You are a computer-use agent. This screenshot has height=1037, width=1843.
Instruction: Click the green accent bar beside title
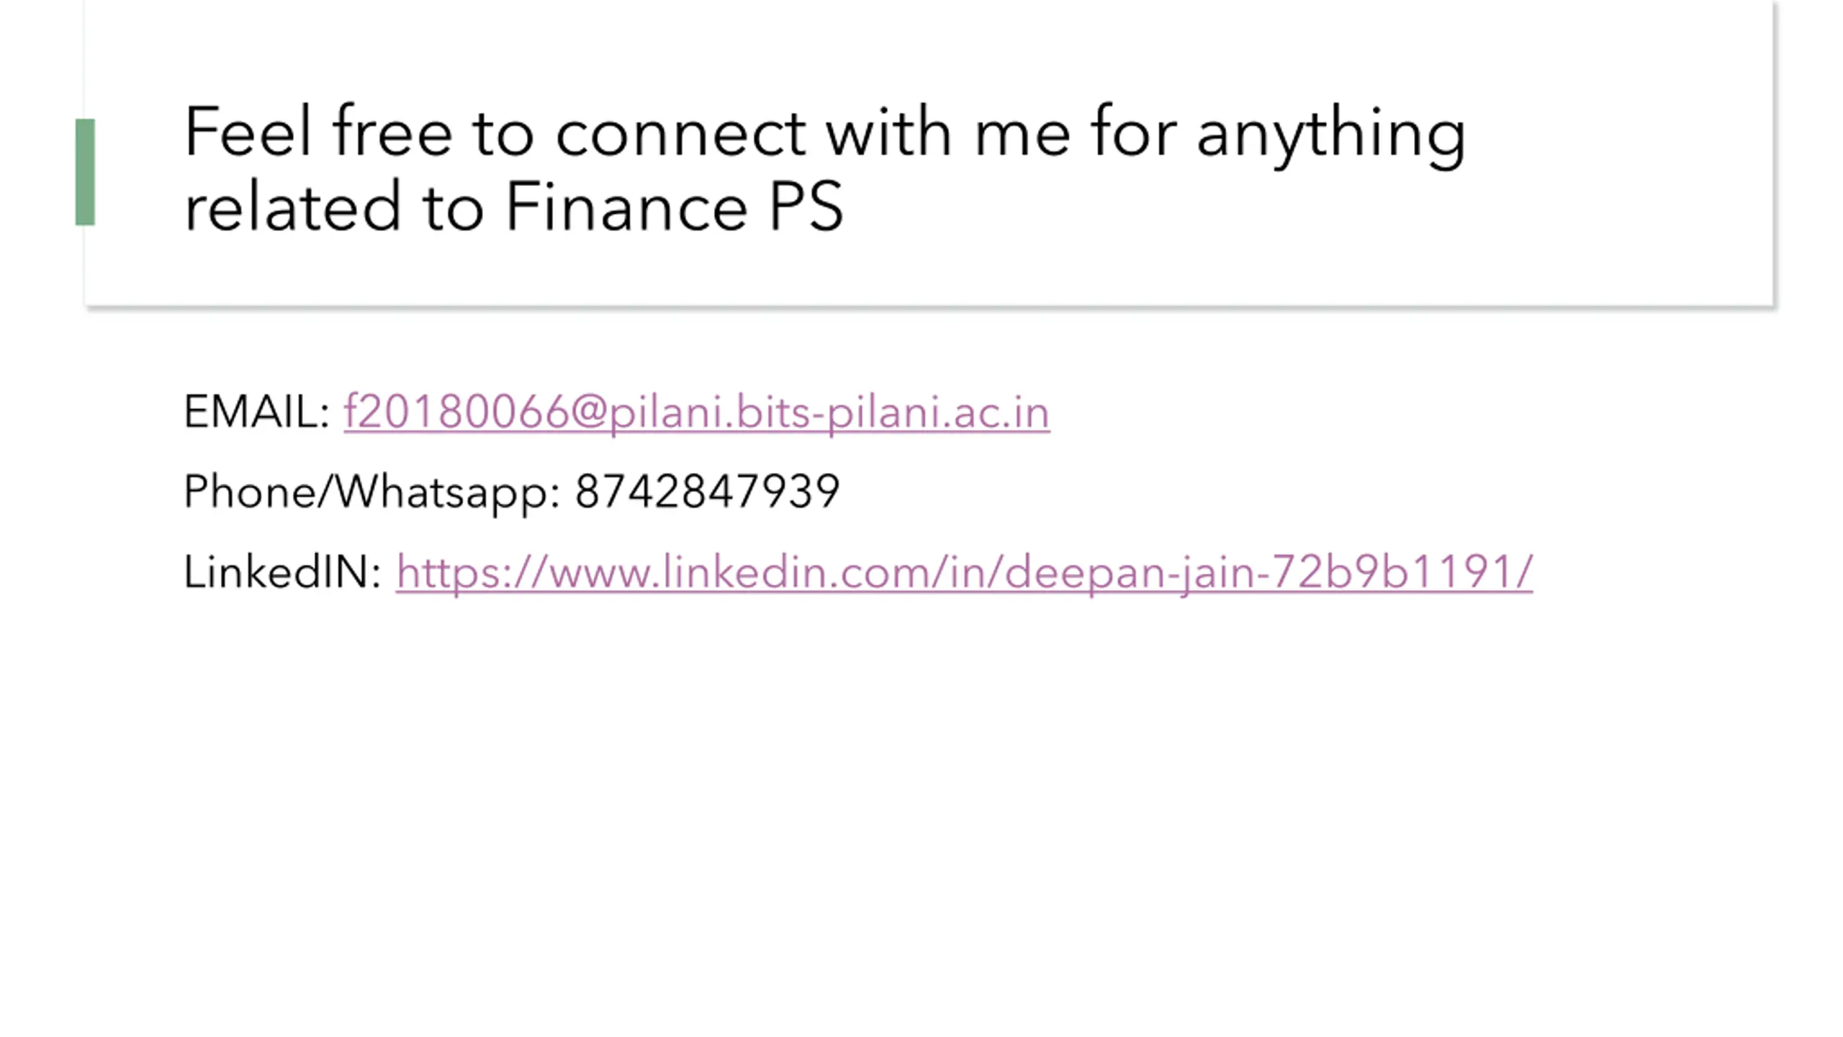(85, 172)
